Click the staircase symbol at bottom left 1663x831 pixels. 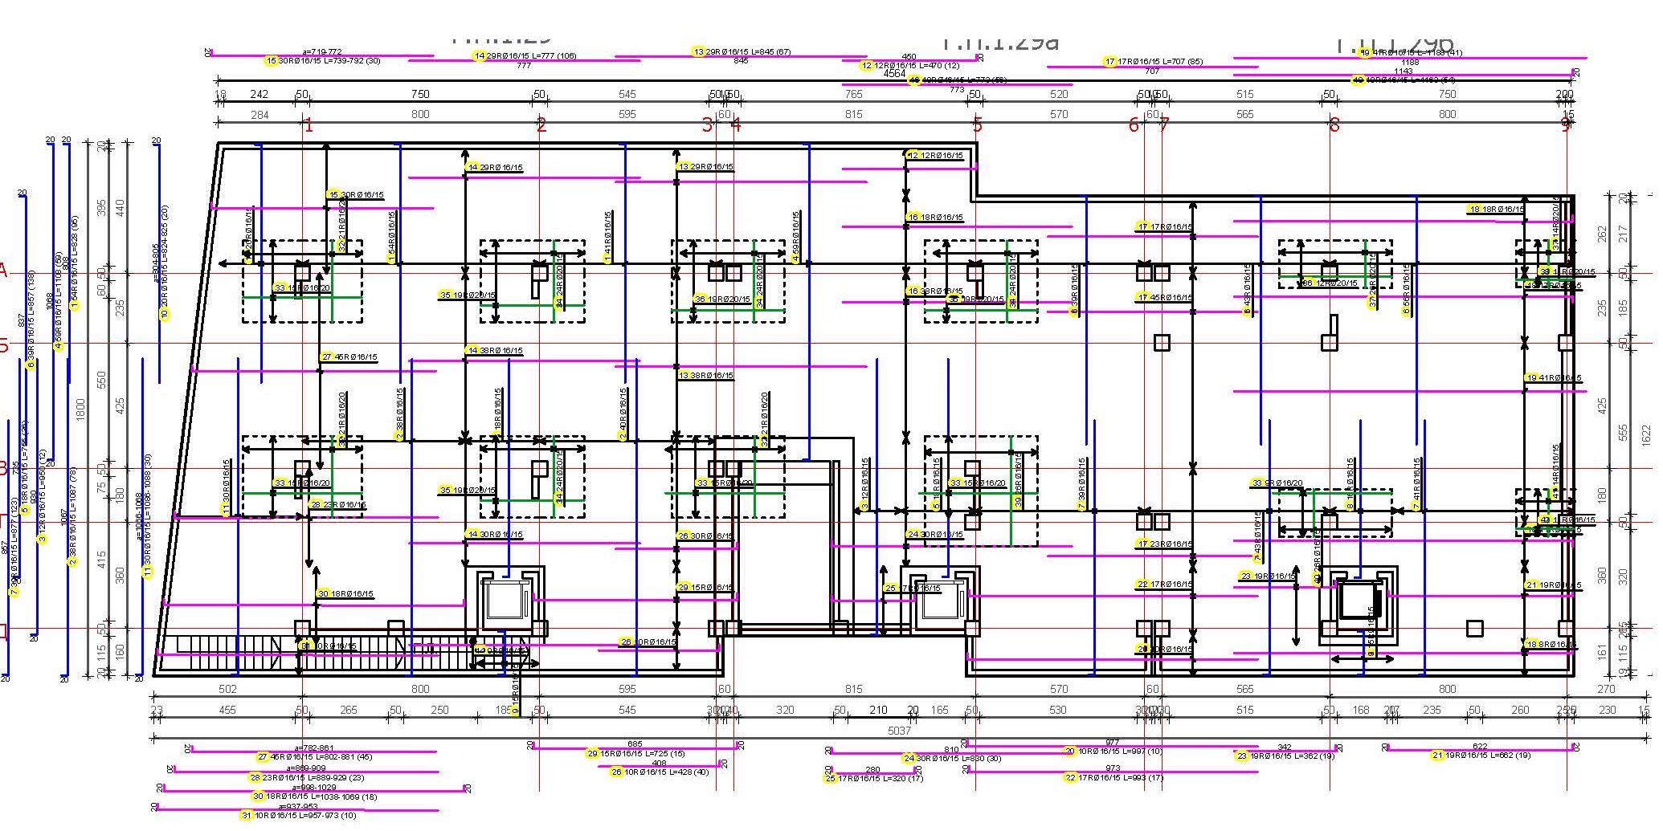(225, 645)
